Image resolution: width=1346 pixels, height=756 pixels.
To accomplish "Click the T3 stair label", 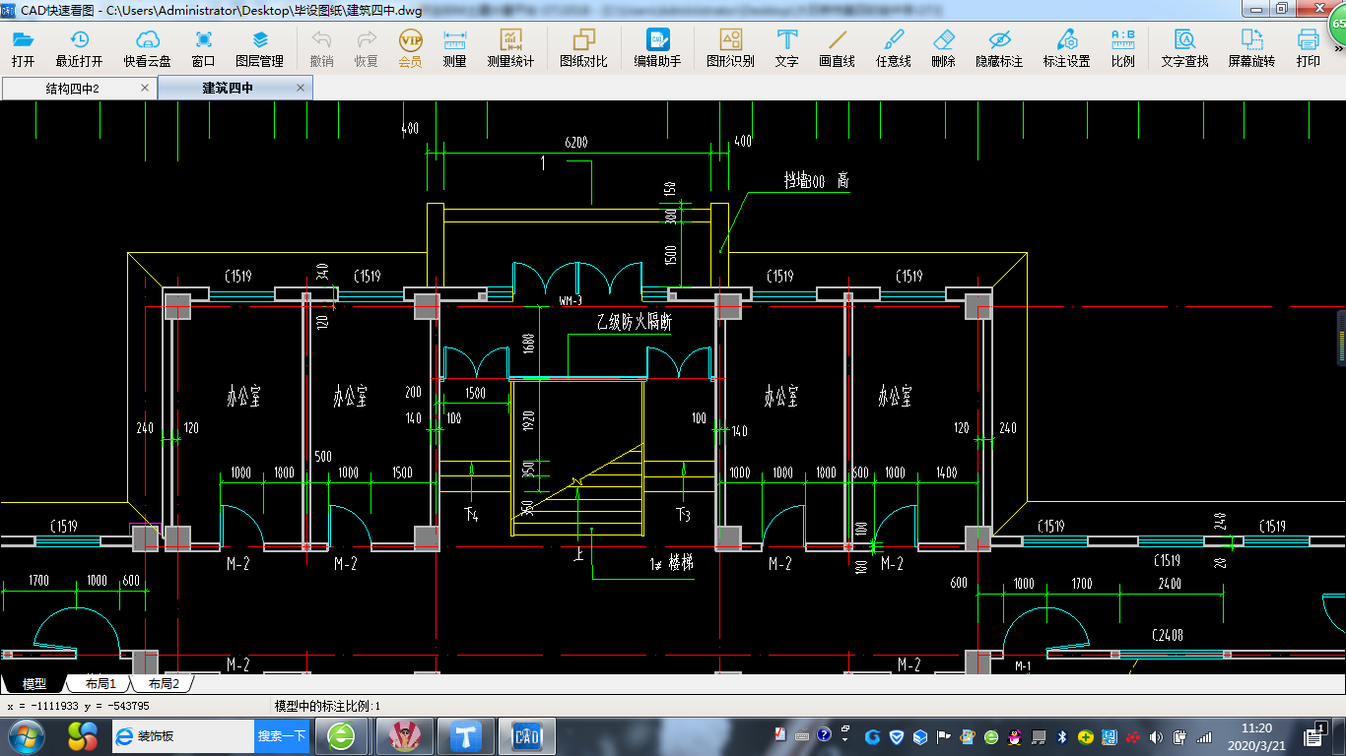I will tap(683, 514).
